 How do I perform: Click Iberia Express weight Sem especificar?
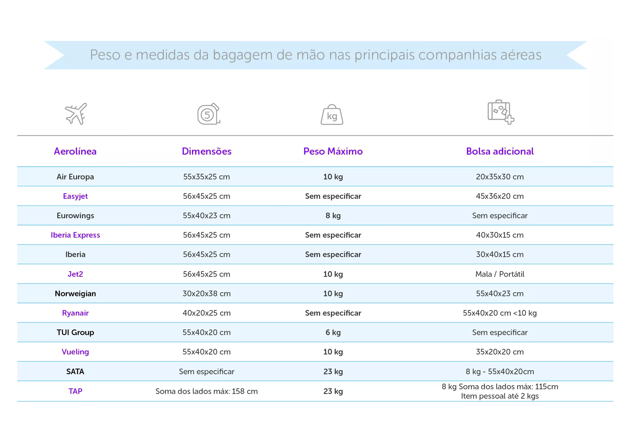click(x=333, y=235)
